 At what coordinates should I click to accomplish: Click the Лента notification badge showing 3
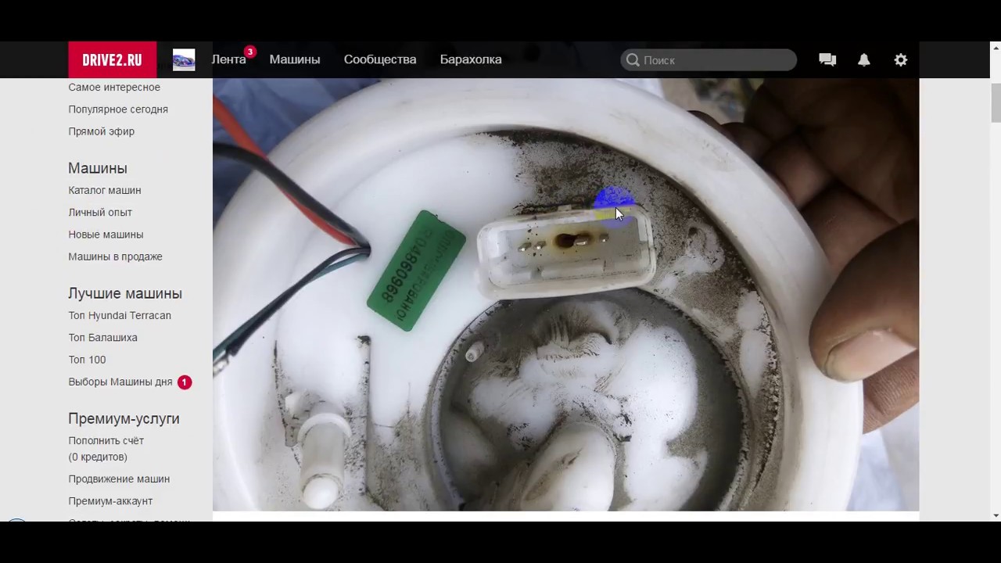[x=249, y=52]
